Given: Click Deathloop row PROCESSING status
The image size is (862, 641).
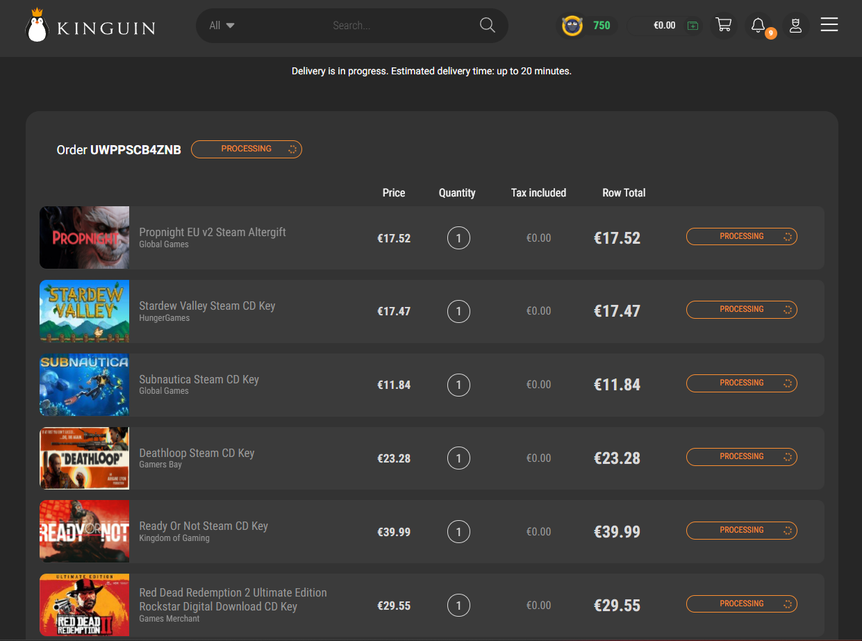Looking at the screenshot, I should [x=742, y=457].
